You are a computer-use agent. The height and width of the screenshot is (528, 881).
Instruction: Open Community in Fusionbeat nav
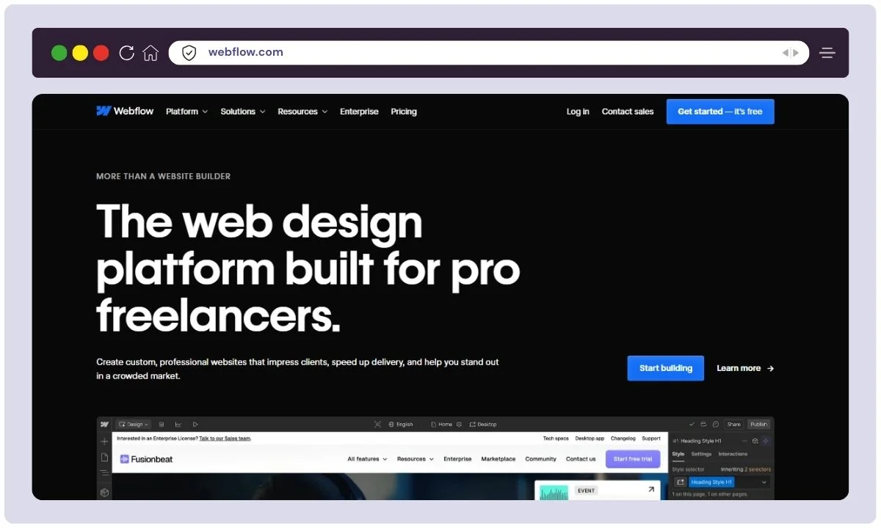tap(541, 459)
